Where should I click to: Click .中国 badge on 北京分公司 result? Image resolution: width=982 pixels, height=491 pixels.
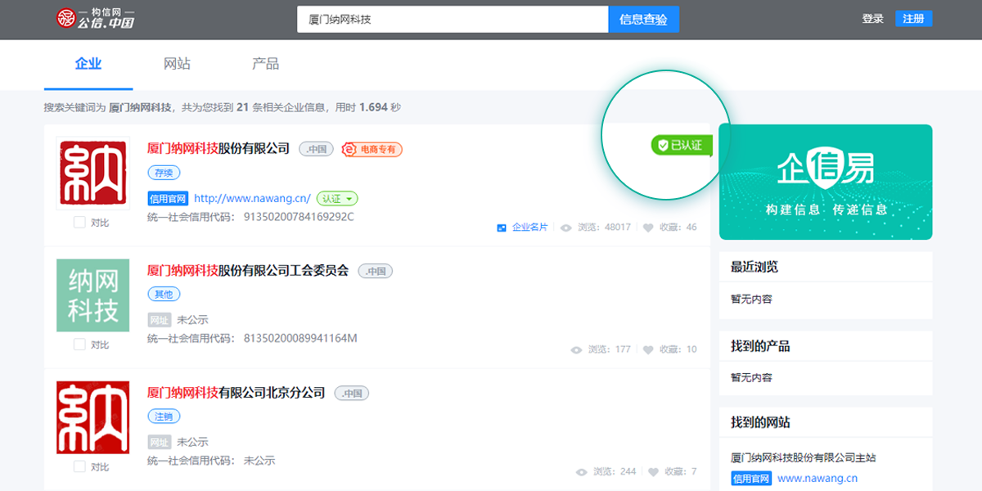pyautogui.click(x=352, y=393)
